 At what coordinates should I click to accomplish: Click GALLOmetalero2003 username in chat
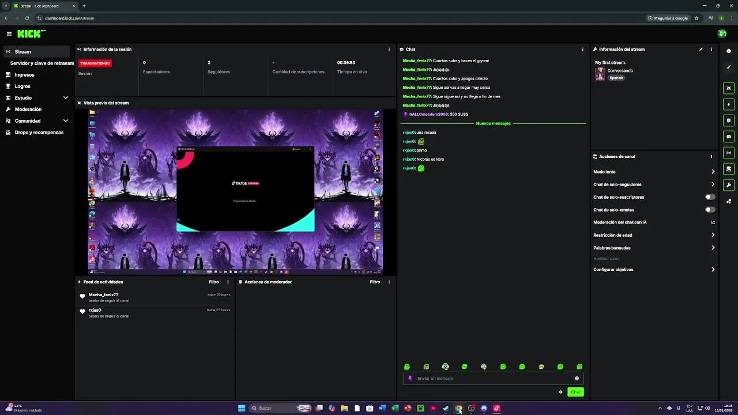click(x=428, y=115)
